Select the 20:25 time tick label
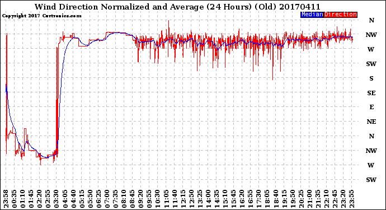386x210 pixels. pyautogui.click(x=300, y=199)
